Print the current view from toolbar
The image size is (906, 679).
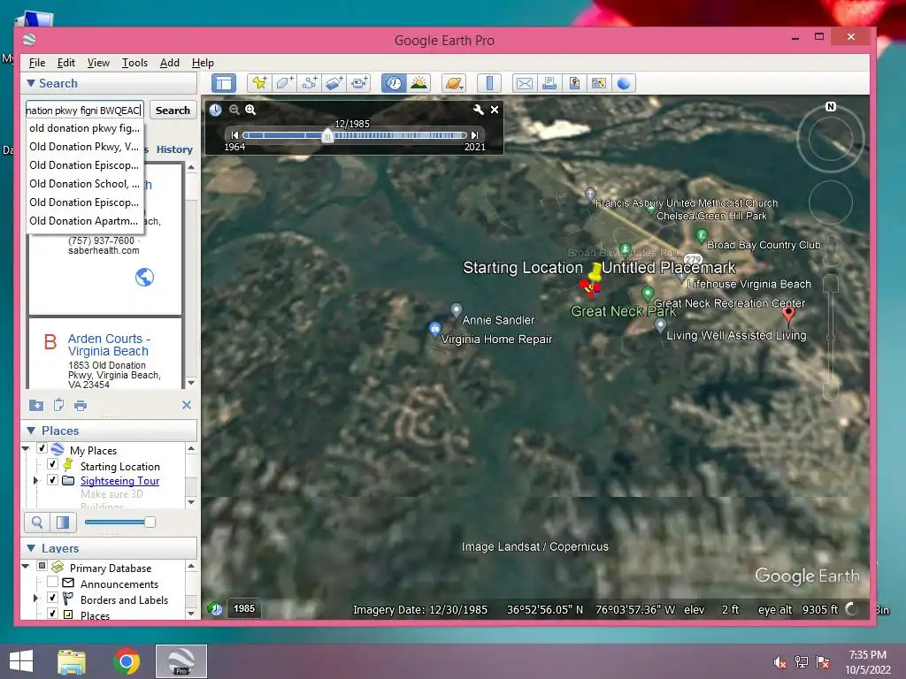549,83
